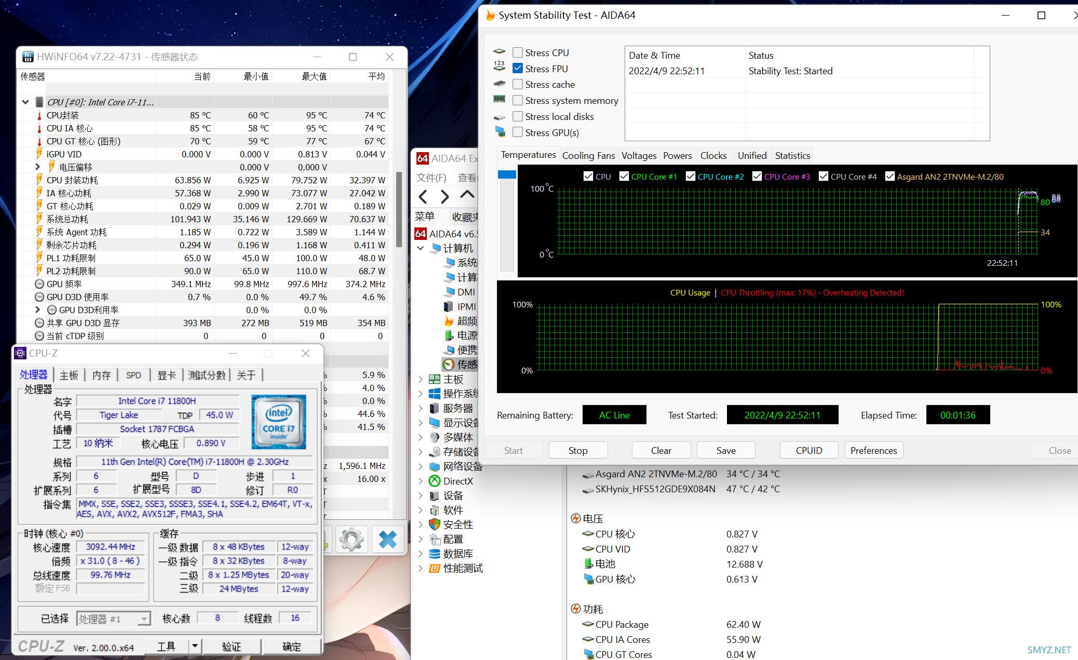Open the 处理器 #1 selection dropdown in CPU-Z
The image size is (1078, 660).
point(144,618)
